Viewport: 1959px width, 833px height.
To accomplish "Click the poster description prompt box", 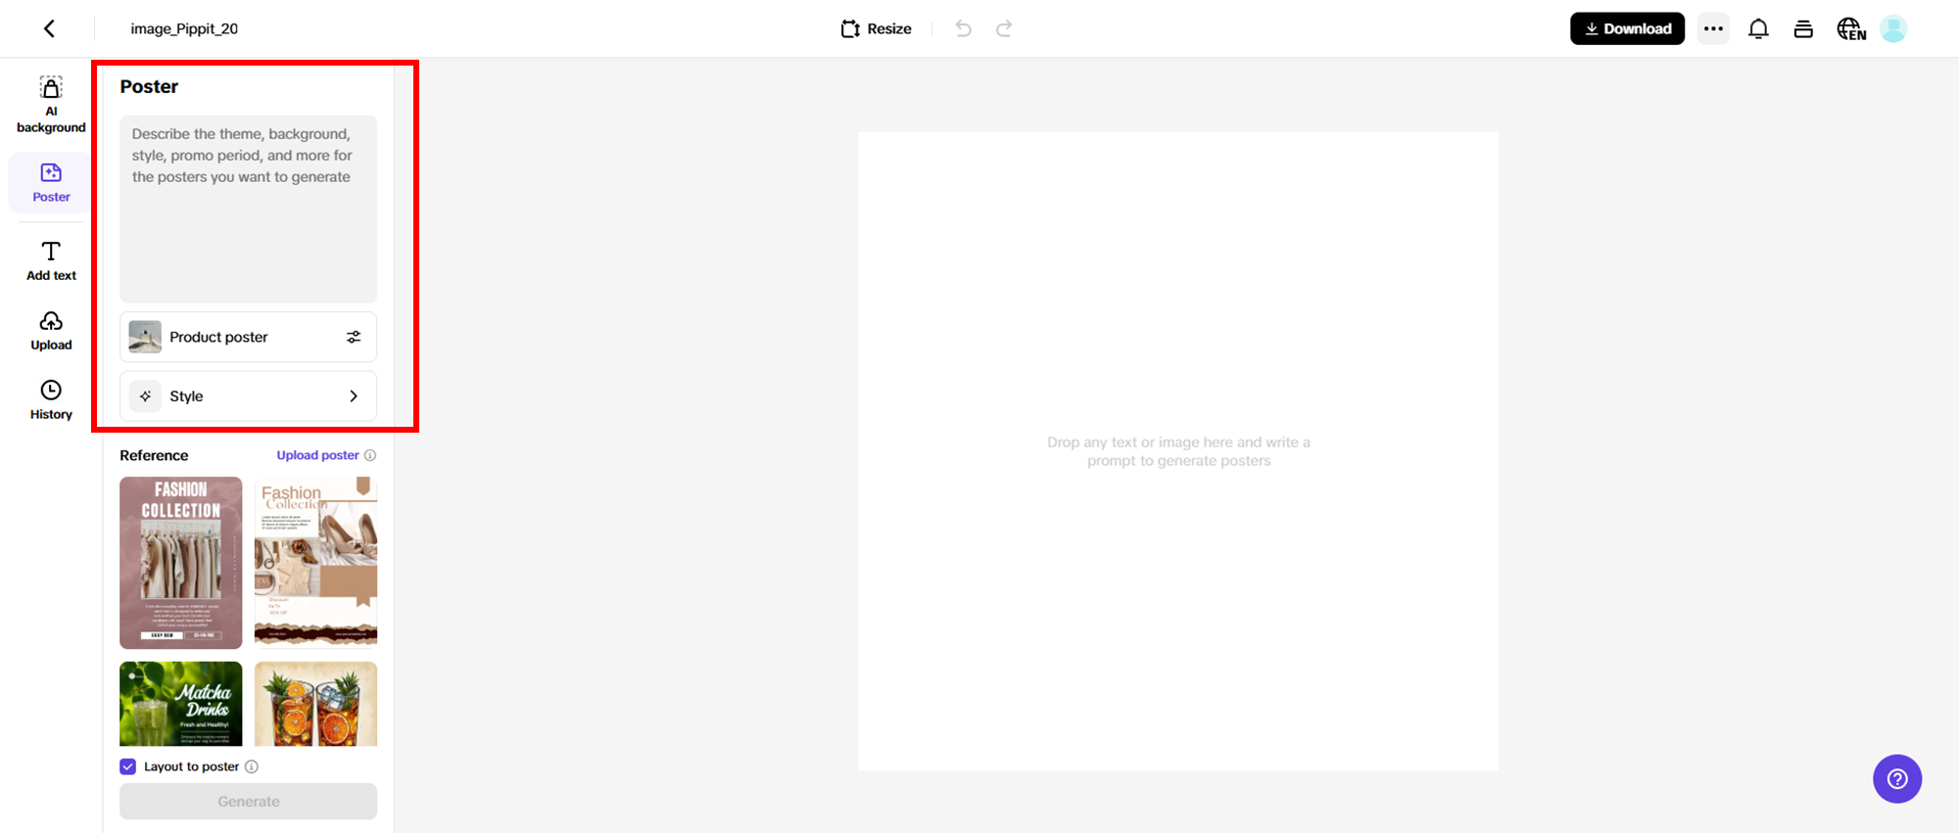I will pos(248,208).
